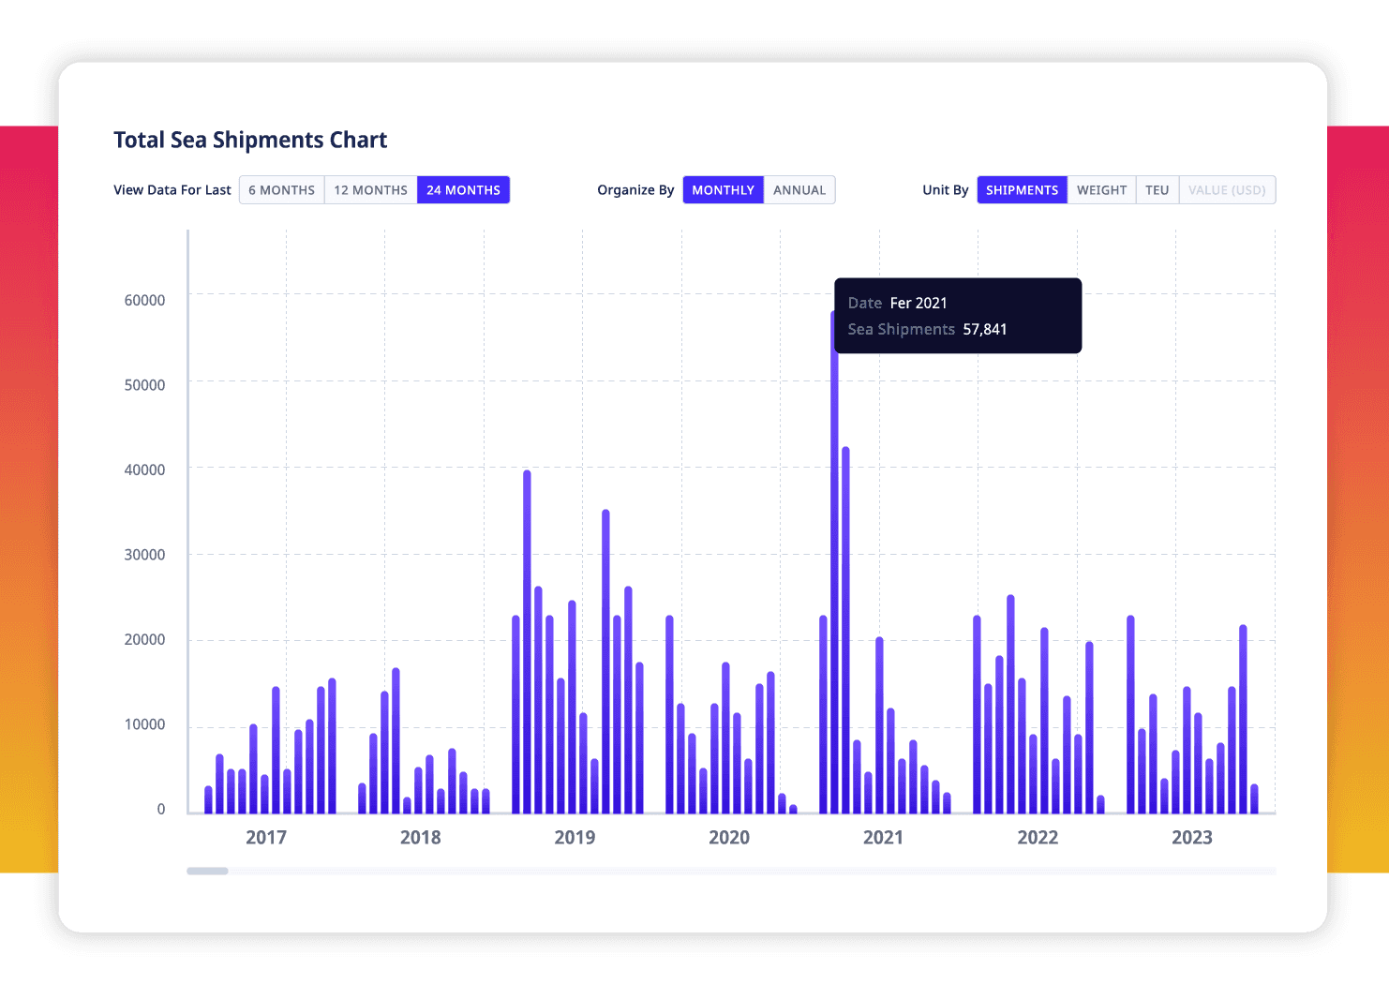Image resolution: width=1389 pixels, height=999 pixels.
Task: Click the Unit By label
Action: 946,190
